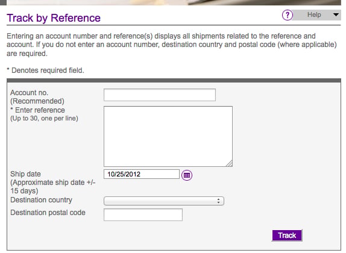Focus the Destination postal code field
346x253 pixels.
click(x=143, y=214)
